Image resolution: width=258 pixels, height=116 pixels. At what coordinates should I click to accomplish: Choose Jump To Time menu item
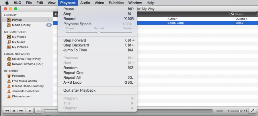tap(97, 50)
